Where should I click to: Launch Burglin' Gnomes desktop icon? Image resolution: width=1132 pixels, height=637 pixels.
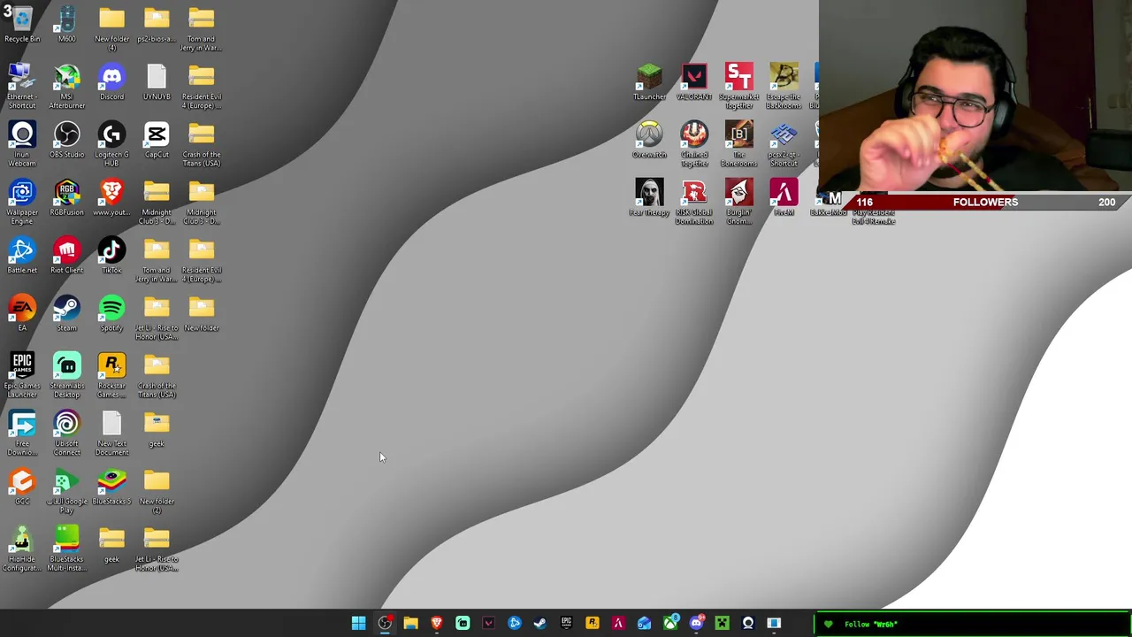coord(739,202)
